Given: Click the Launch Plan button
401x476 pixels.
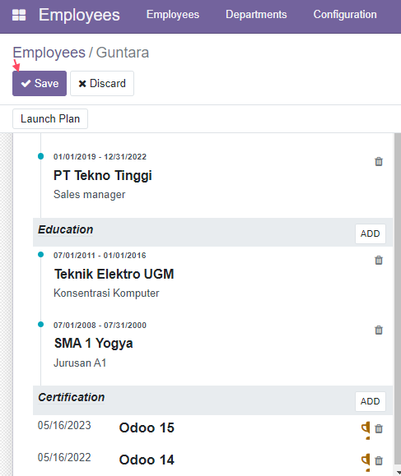Looking at the screenshot, I should coord(50,118).
